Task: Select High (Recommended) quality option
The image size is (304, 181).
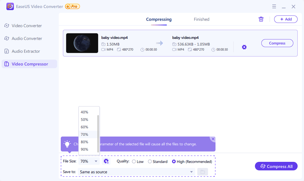Action: (x=174, y=162)
